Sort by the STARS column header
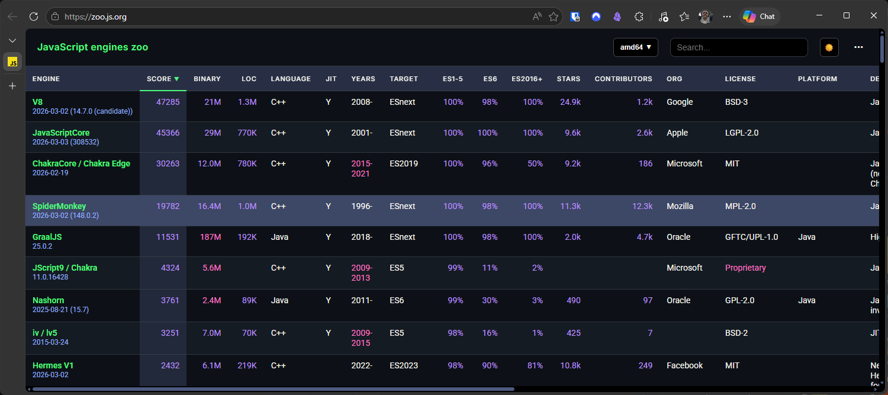Image resolution: width=888 pixels, height=395 pixels. click(x=569, y=79)
